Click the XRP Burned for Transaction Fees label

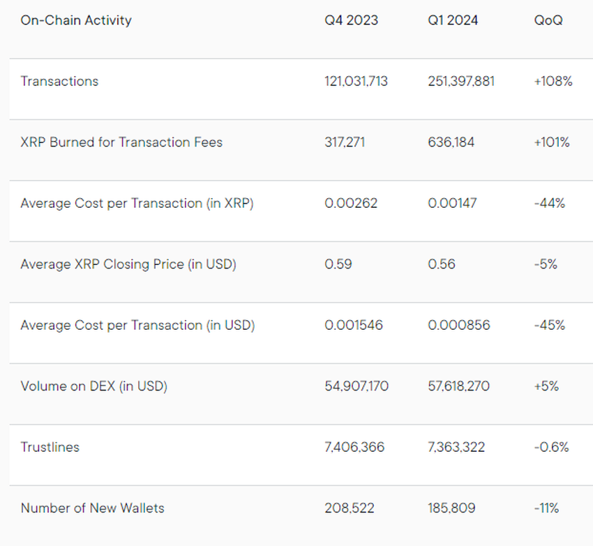point(121,142)
